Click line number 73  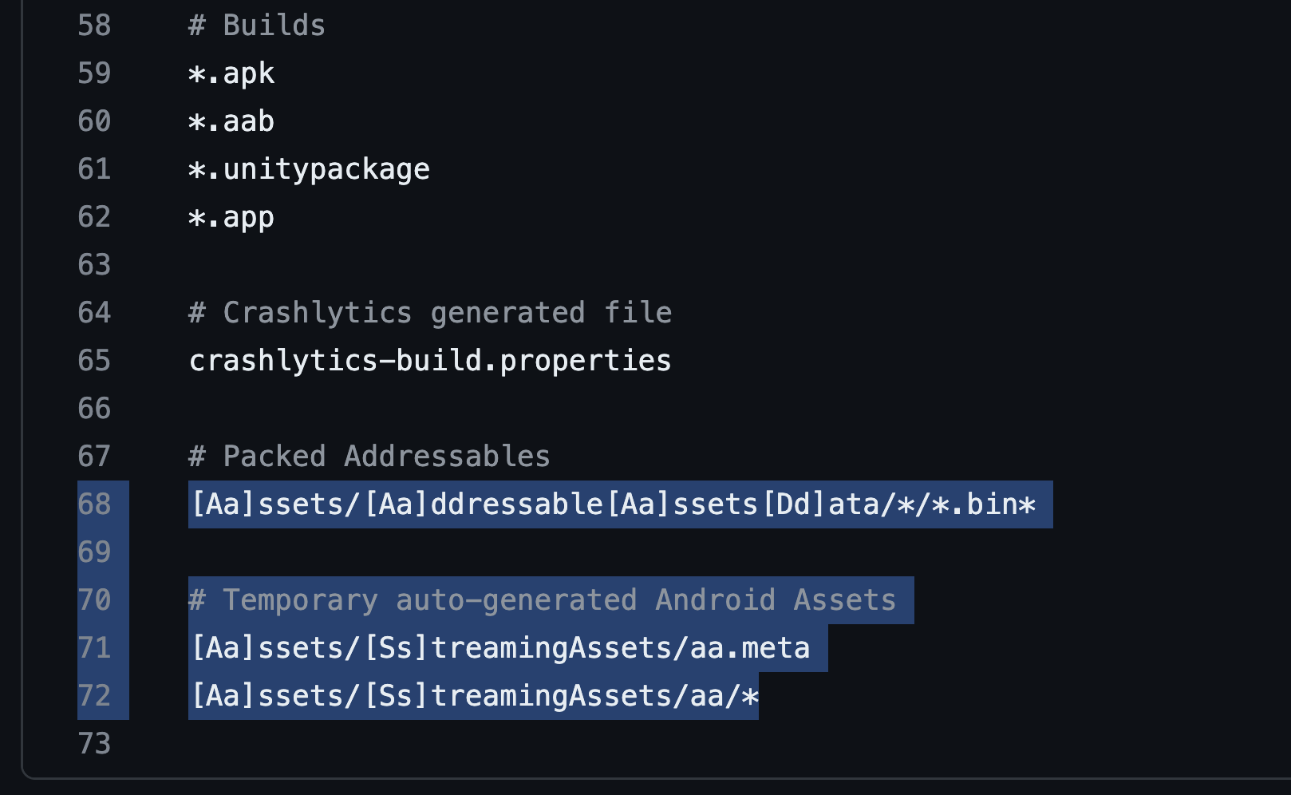click(94, 744)
